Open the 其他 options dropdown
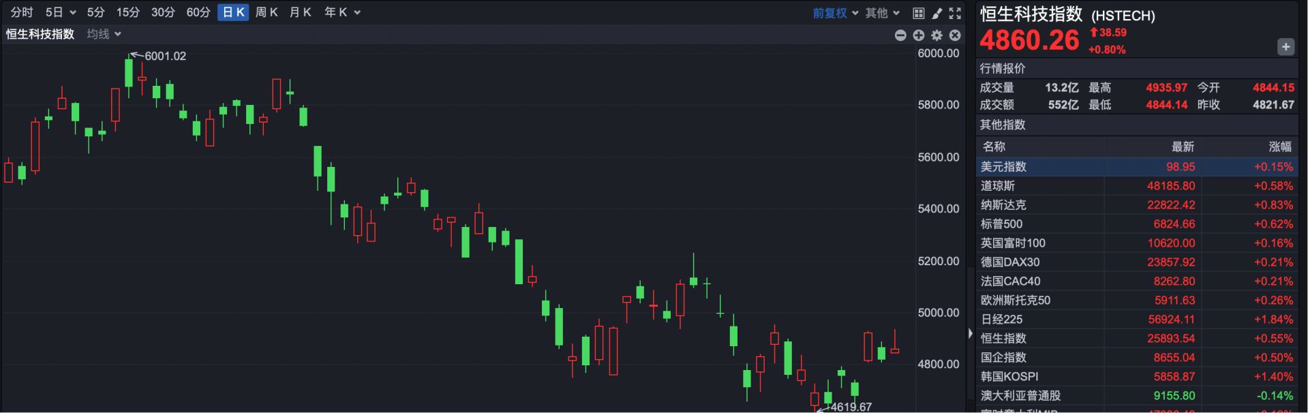Viewport: 1308px width, 413px height. [x=882, y=13]
